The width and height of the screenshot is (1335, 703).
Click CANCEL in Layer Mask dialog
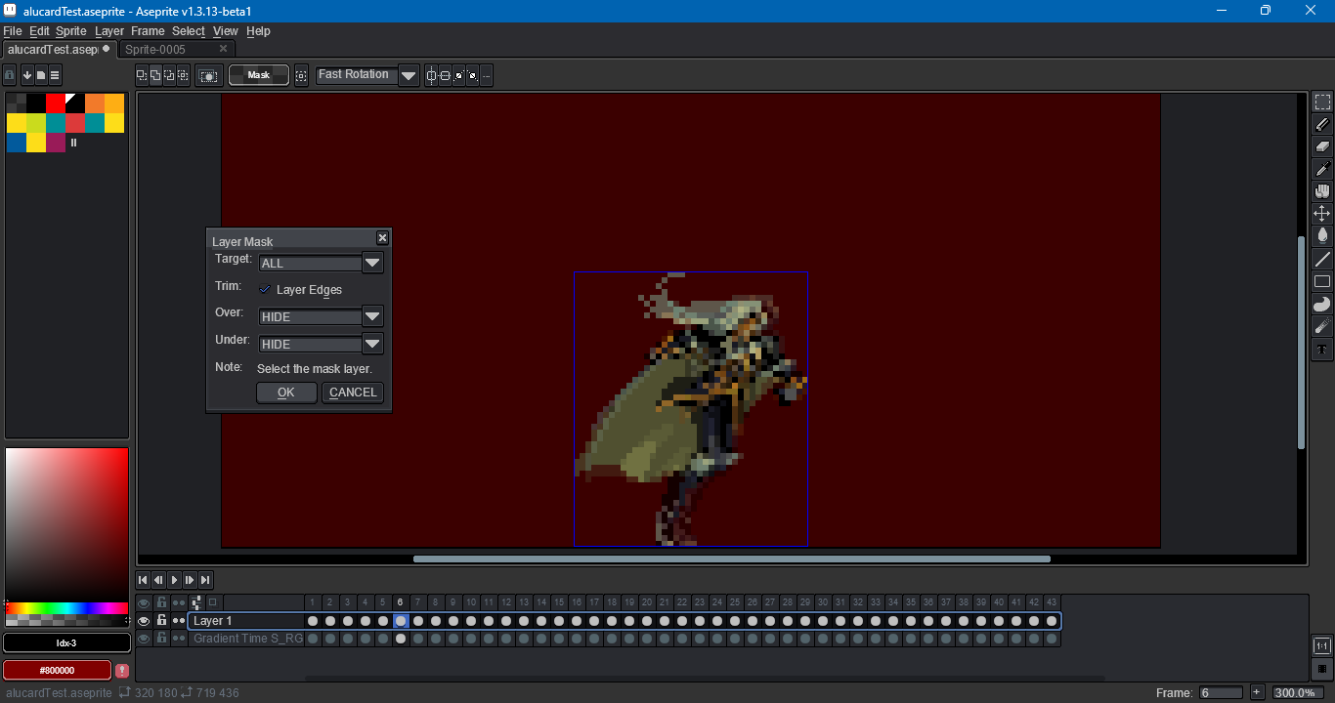click(353, 393)
